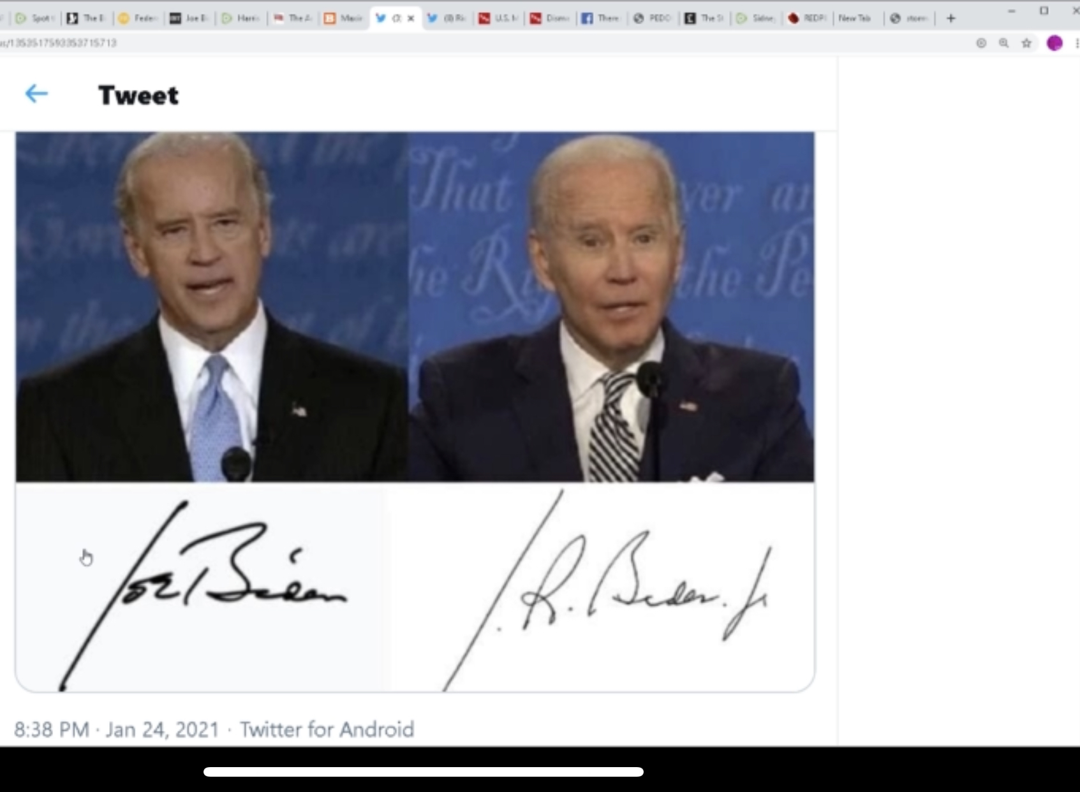Image resolution: width=1080 pixels, height=792 pixels.
Task: Switch to the second Twitter tab
Action: tap(445, 18)
